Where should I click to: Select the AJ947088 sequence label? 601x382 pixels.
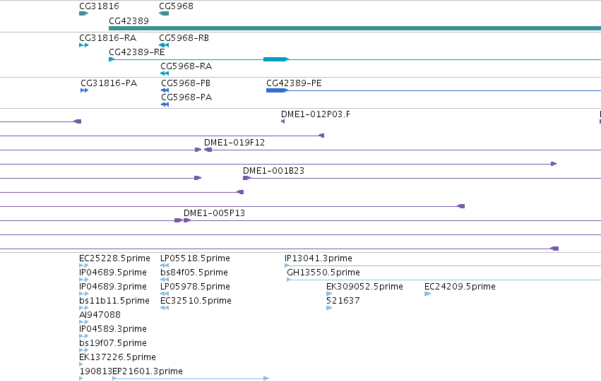coord(100,314)
